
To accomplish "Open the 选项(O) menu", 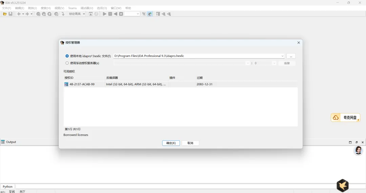I will coord(102,8).
